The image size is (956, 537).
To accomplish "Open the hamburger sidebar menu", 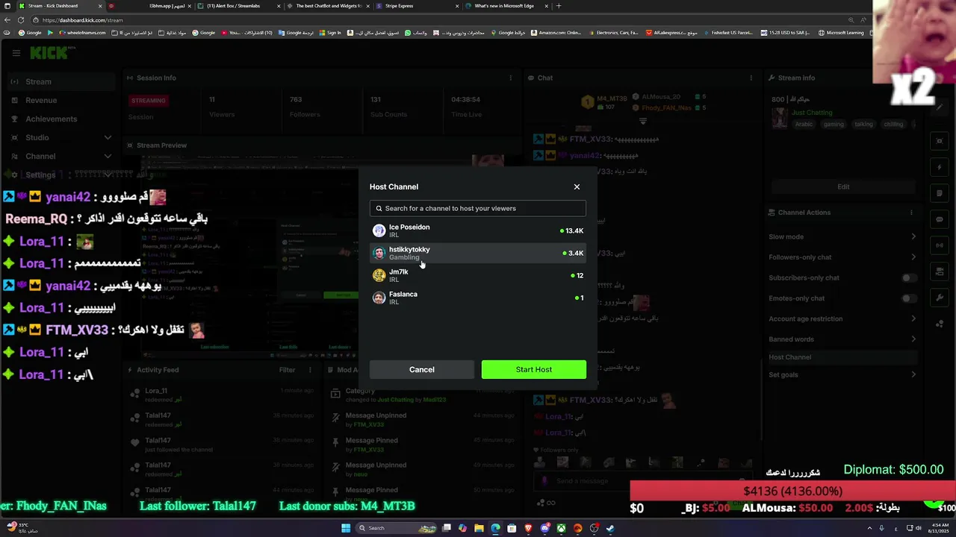I will 16,52.
